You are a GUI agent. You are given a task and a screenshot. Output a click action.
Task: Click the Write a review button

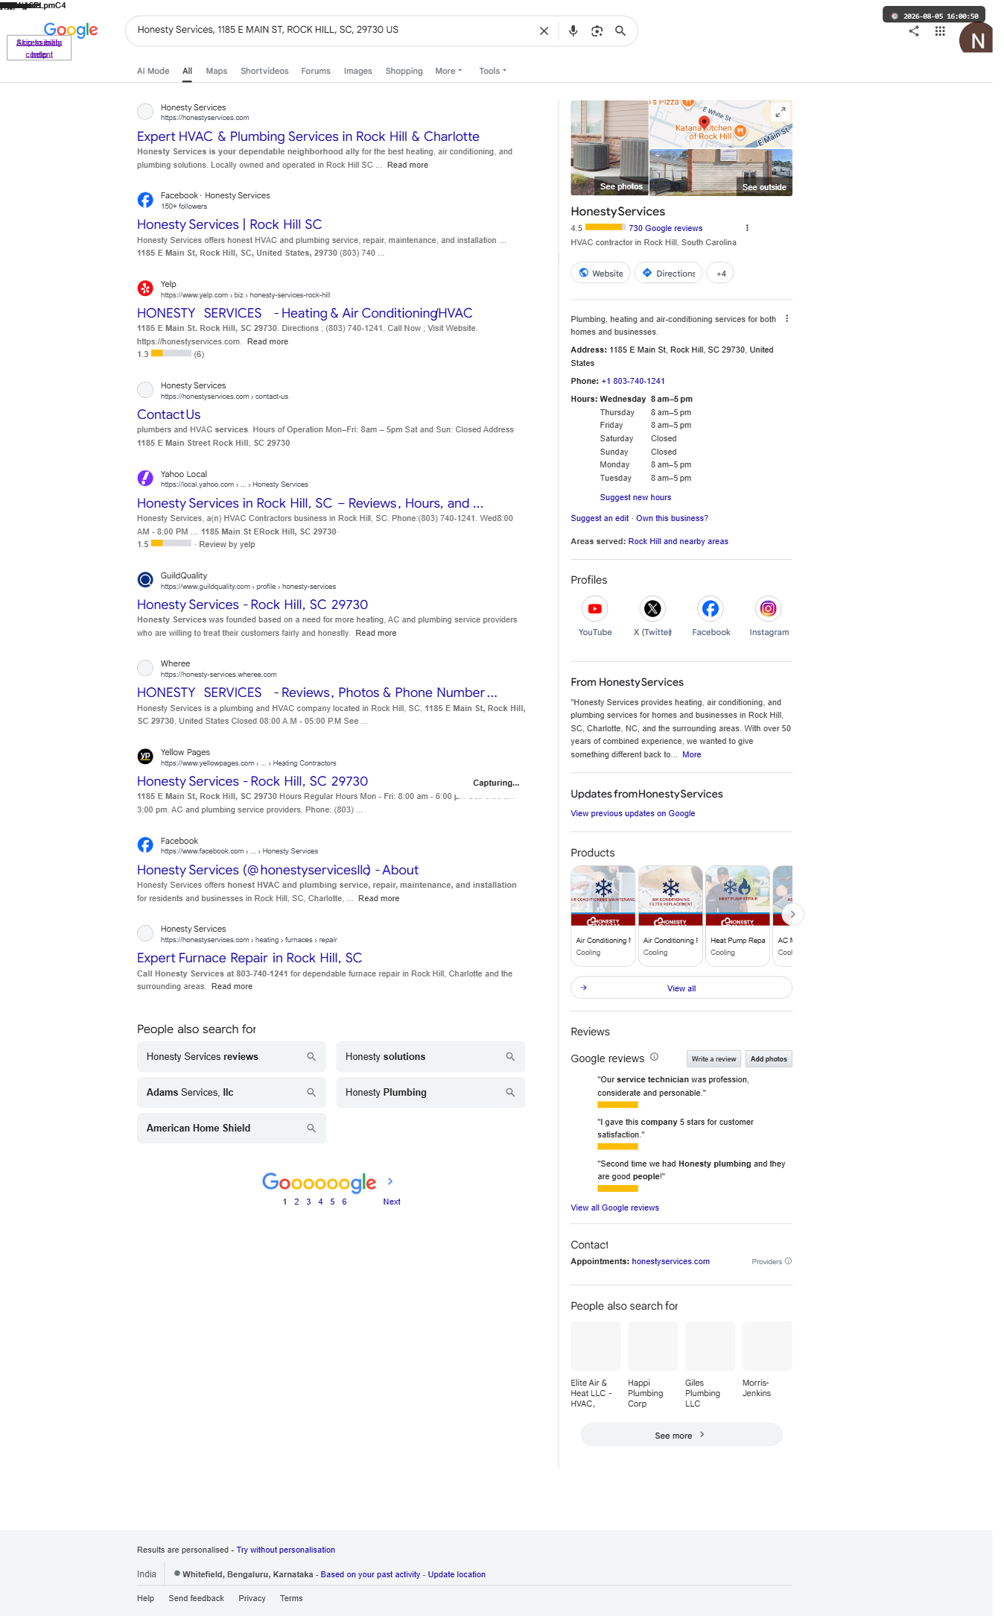coord(714,1059)
